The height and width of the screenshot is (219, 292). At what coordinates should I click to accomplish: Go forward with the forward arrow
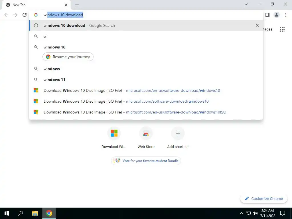(15, 15)
